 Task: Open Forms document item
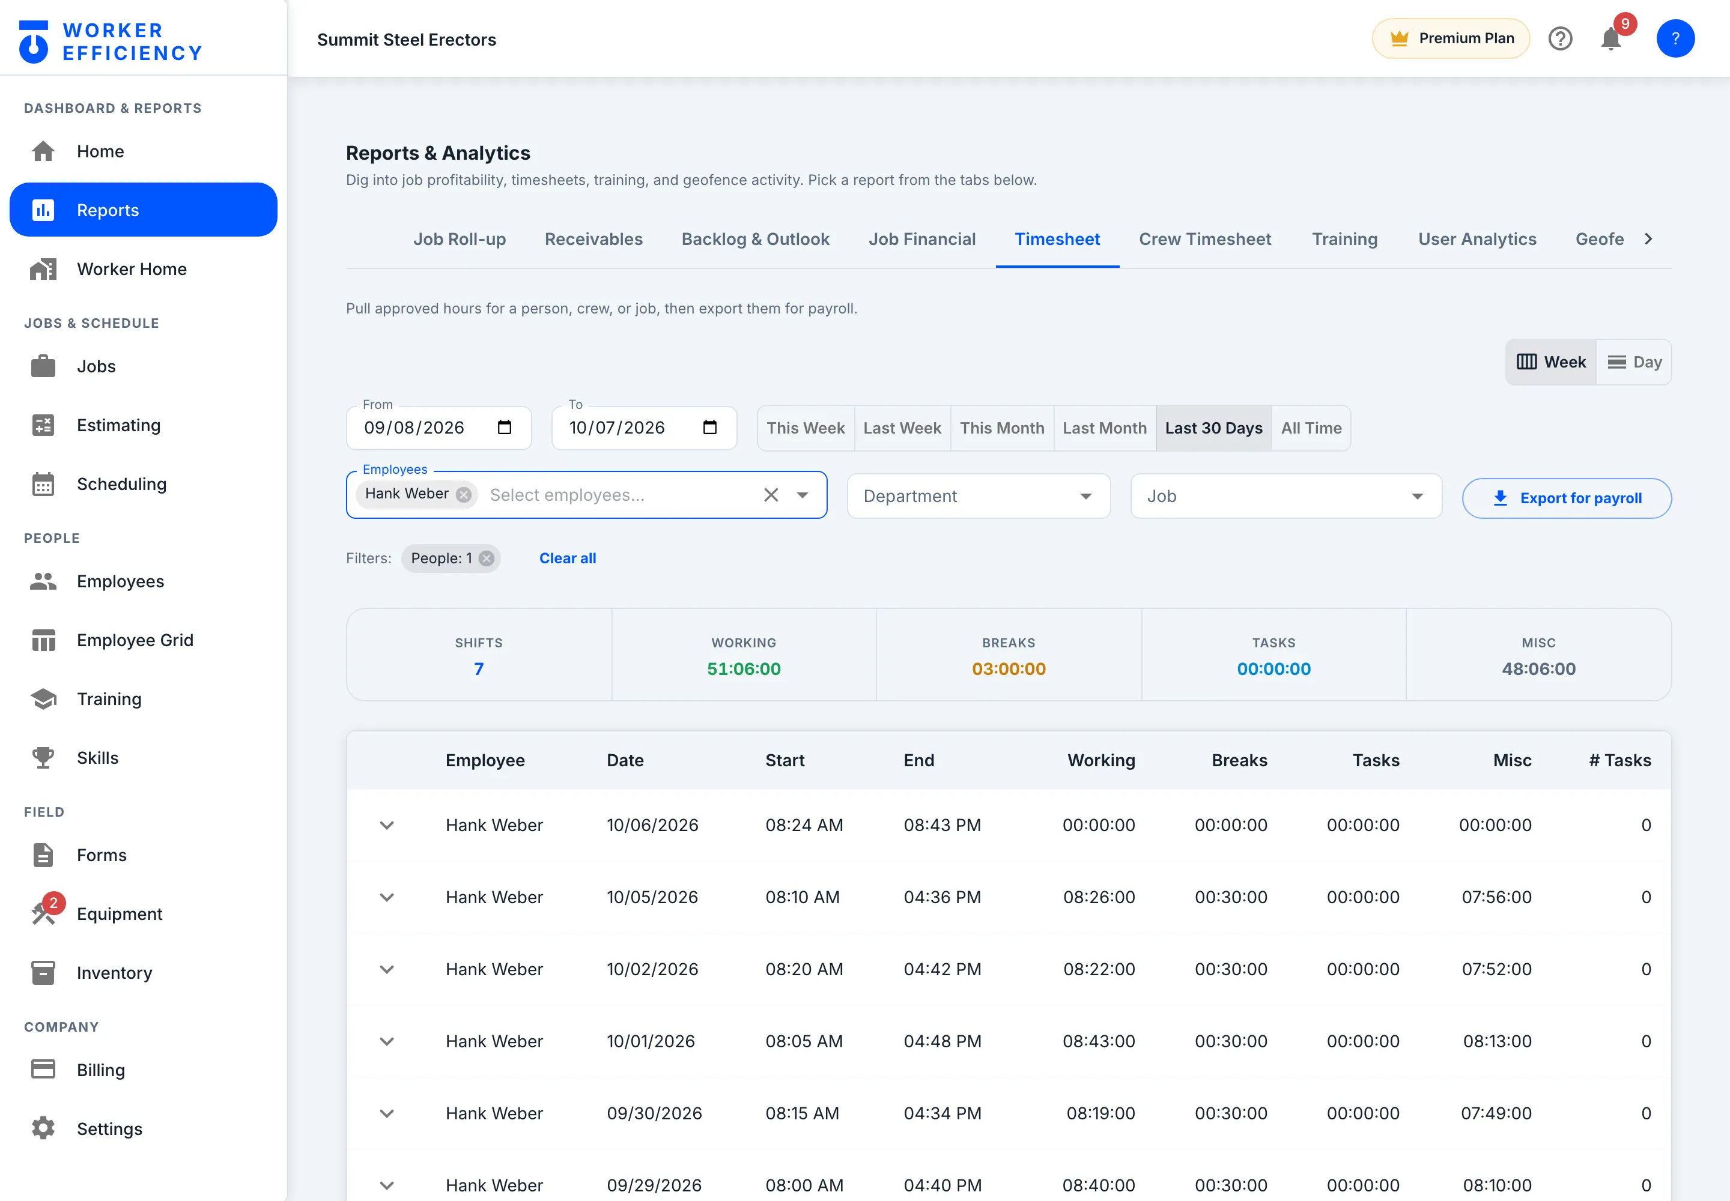(x=143, y=855)
